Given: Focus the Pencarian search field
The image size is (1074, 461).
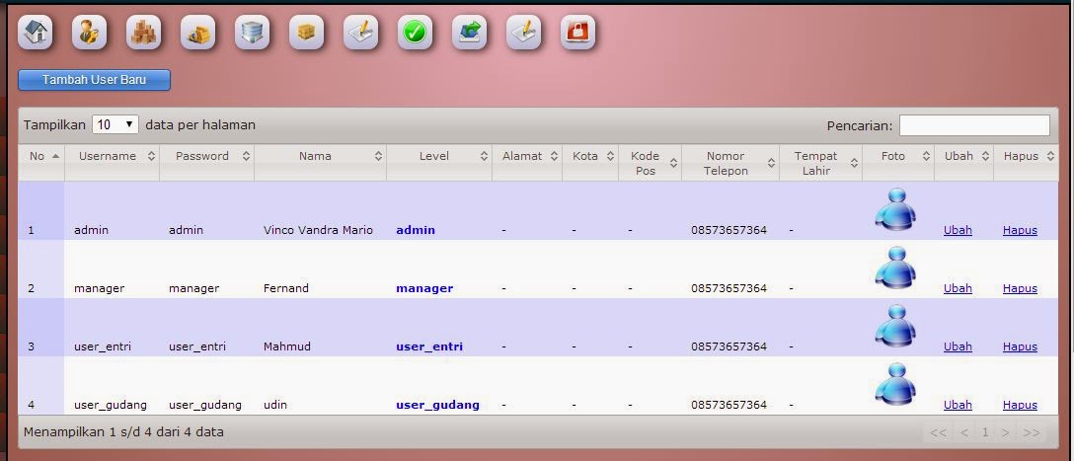Looking at the screenshot, I should [x=974, y=125].
